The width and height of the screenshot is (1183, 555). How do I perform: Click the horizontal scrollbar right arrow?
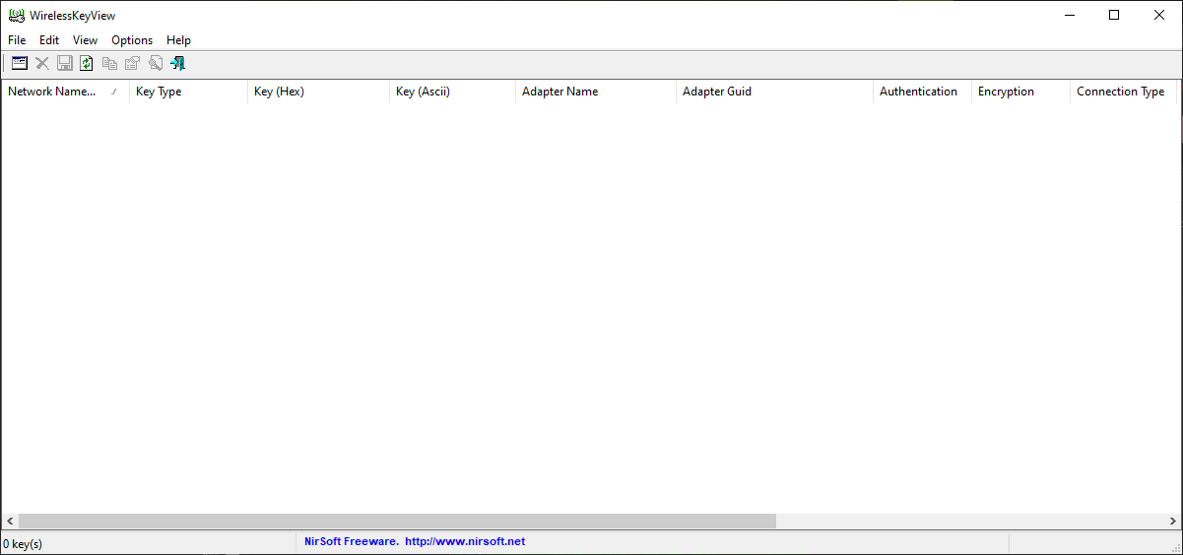[1173, 521]
